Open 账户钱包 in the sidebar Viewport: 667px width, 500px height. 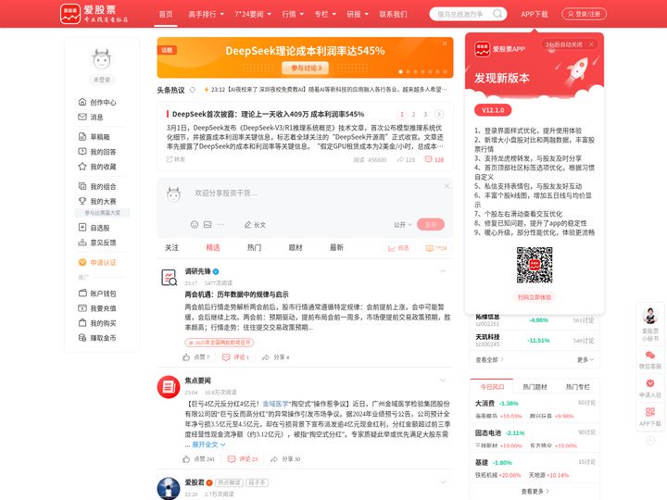(97, 294)
